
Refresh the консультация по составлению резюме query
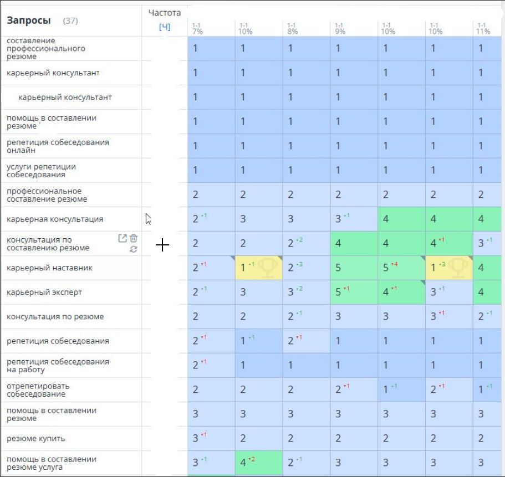pos(133,249)
